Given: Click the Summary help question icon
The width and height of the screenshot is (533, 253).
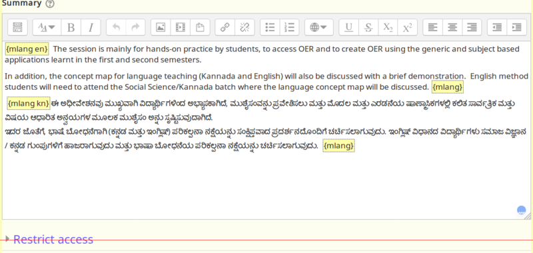Looking at the screenshot, I should 49,4.
